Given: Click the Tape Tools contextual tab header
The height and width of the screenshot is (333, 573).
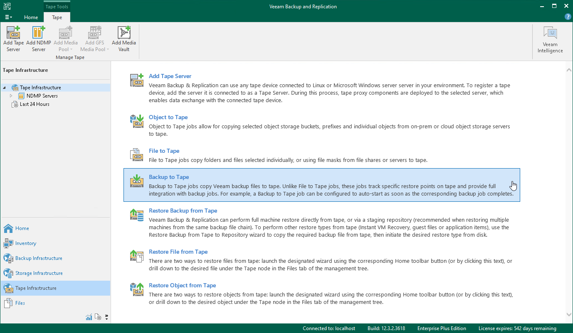Looking at the screenshot, I should 57,7.
